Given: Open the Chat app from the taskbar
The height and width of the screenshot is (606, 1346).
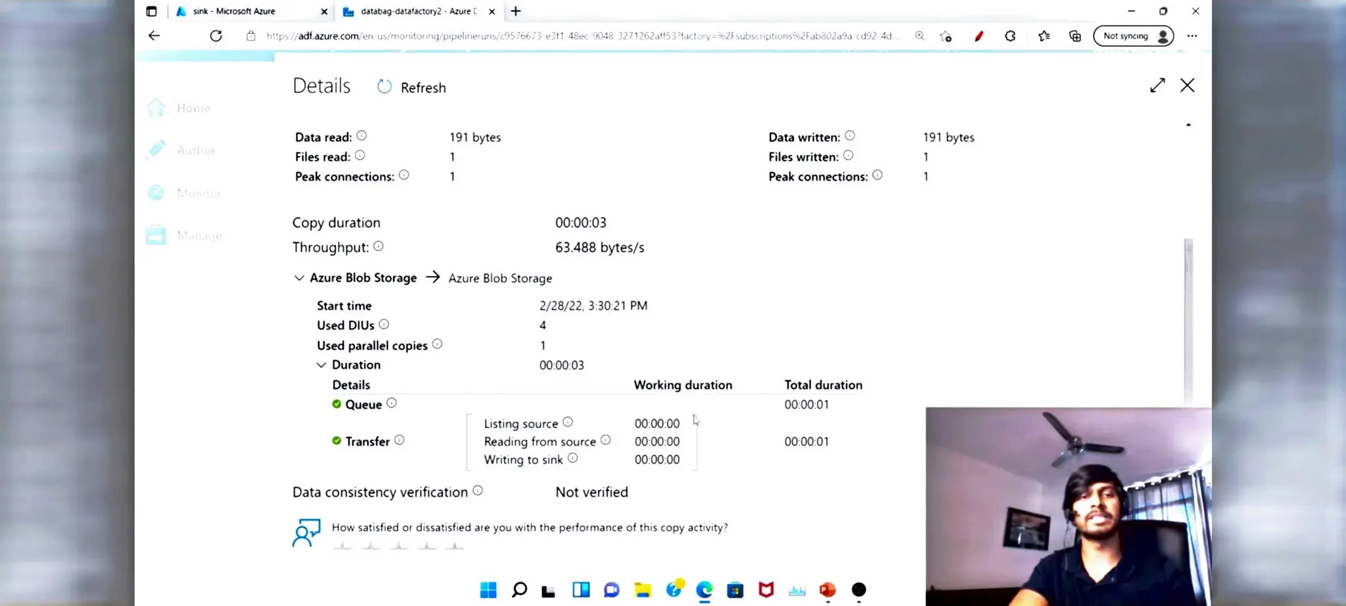Looking at the screenshot, I should tap(611, 590).
